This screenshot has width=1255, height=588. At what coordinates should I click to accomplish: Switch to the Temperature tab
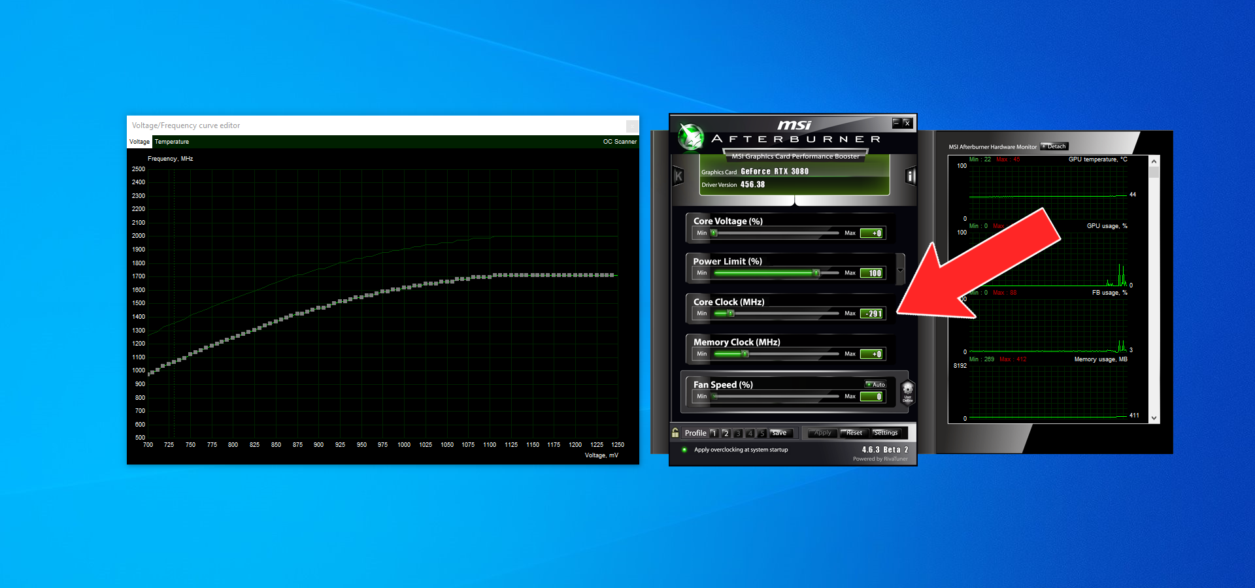172,142
